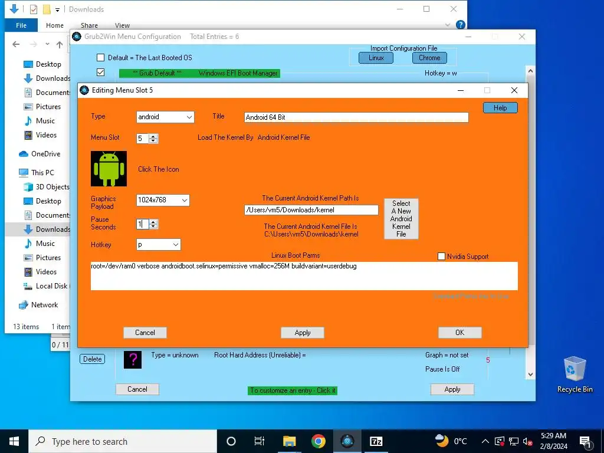Open the Explorer recent locations dropdown arrow
This screenshot has height=453, width=604.
click(x=47, y=44)
